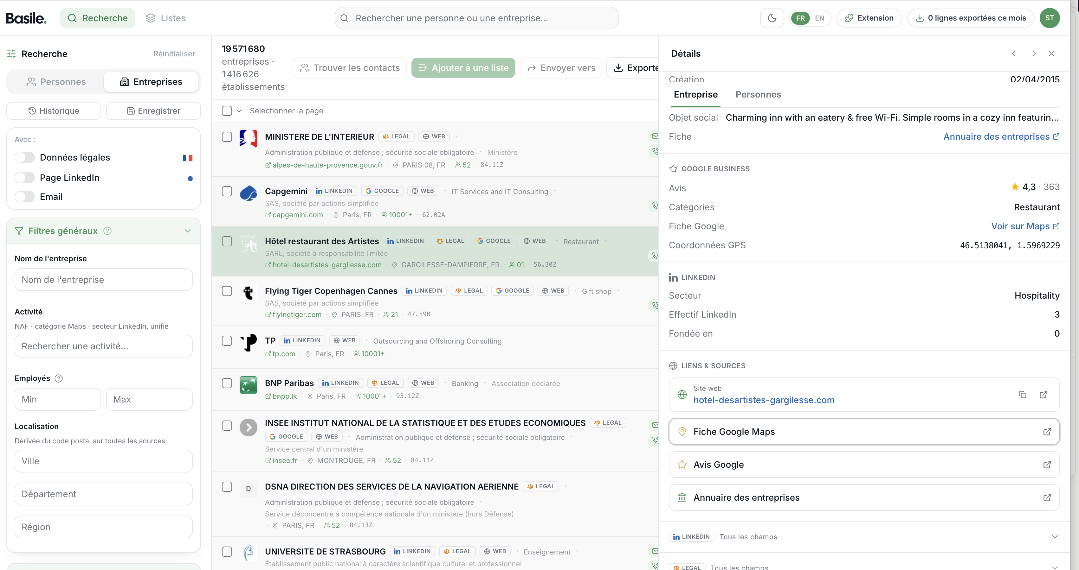The height and width of the screenshot is (570, 1079).
Task: Click the Voir sur Maps link
Action: [x=1025, y=226]
